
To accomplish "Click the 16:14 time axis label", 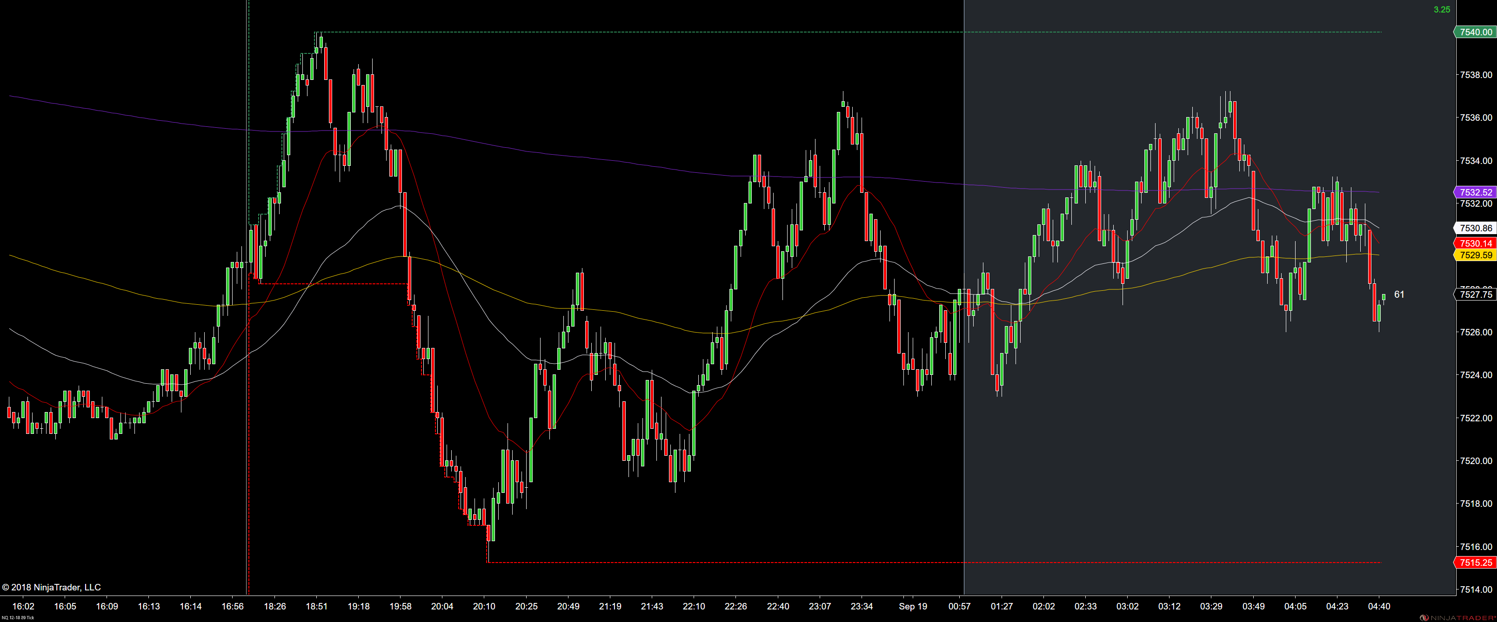I will click(191, 606).
